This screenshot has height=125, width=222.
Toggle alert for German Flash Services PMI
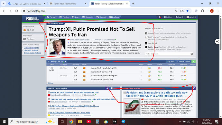pyautogui.click(x=141, y=80)
